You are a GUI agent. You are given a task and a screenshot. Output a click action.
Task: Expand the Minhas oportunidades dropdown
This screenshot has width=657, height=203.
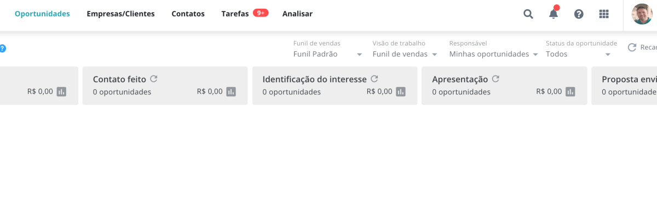(x=494, y=54)
